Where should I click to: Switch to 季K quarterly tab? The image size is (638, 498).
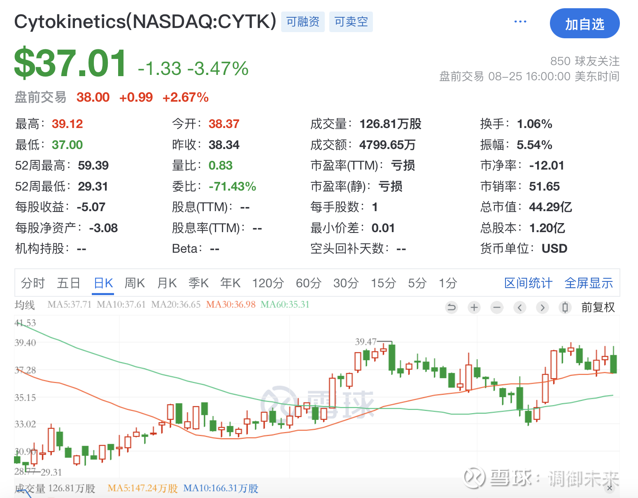[199, 283]
